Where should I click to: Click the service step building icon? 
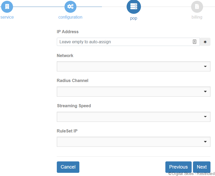pyautogui.click(x=7, y=6)
